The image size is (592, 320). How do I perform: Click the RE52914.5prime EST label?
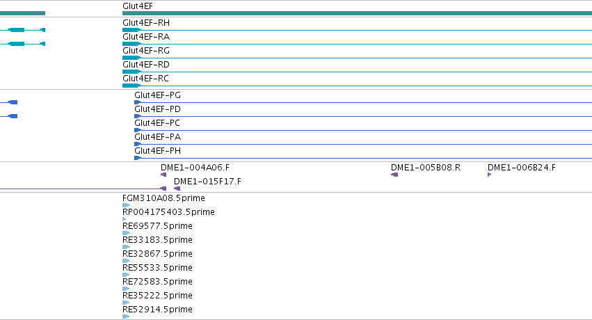[x=157, y=310]
